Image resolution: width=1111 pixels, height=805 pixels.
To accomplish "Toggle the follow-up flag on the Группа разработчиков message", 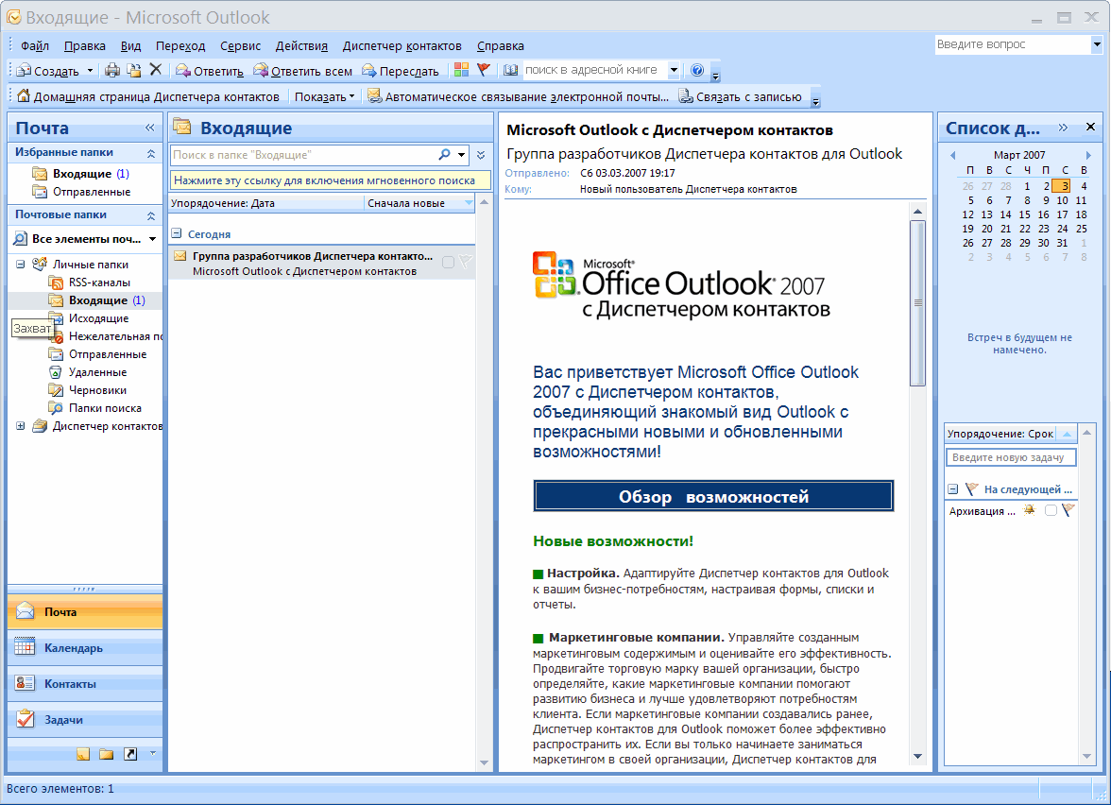I will 466,263.
